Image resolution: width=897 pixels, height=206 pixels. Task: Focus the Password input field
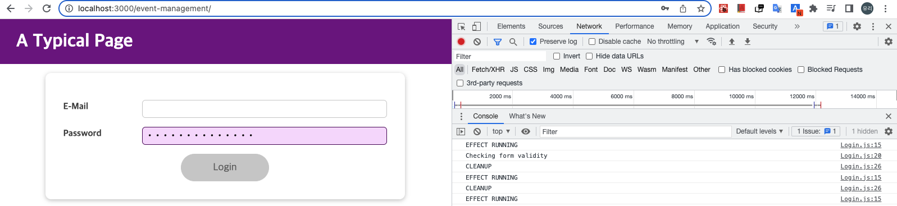[265, 136]
